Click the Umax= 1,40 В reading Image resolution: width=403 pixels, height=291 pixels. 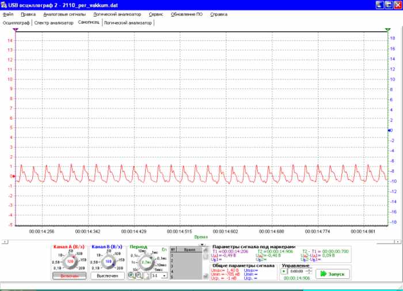click(x=225, y=270)
